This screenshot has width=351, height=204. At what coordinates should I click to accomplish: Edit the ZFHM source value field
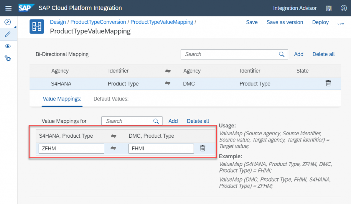tap(71, 149)
